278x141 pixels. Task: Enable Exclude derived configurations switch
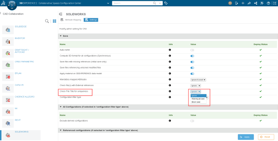click(192, 121)
